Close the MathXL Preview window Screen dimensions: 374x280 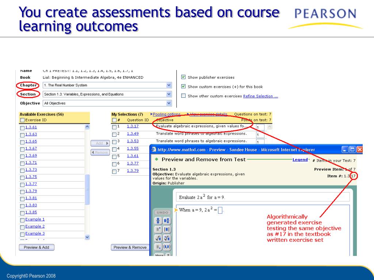(360, 149)
